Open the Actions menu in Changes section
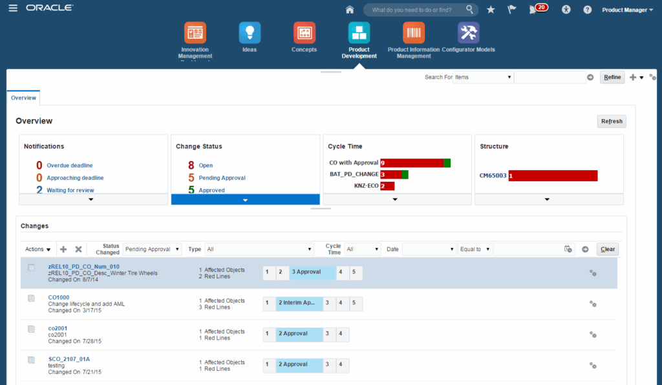This screenshot has width=662, height=385. pos(37,248)
